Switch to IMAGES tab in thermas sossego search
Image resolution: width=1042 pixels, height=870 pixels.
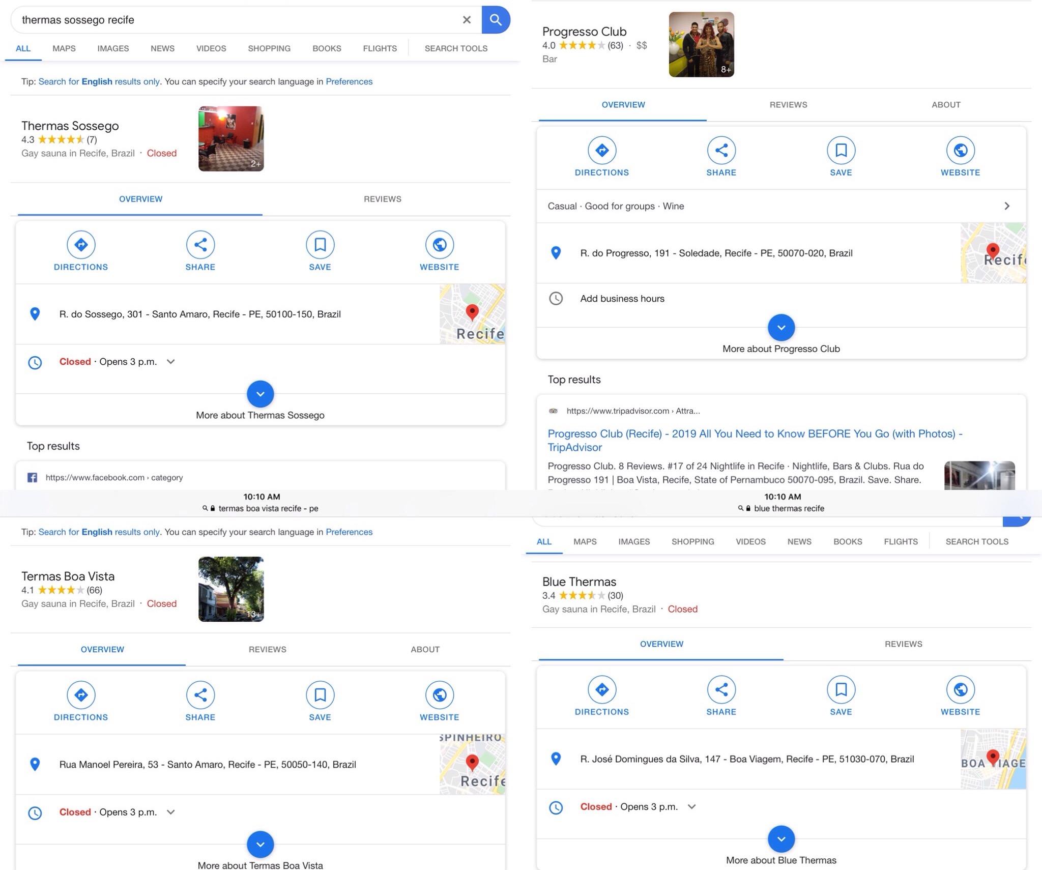click(113, 48)
